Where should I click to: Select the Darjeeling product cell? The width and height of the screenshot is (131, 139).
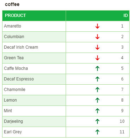(34, 121)
